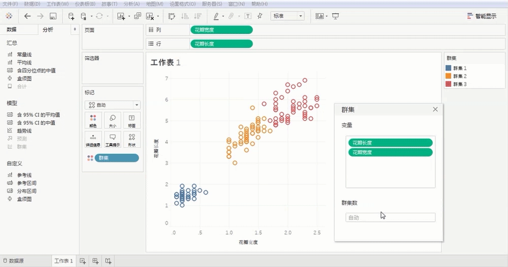This screenshot has height=267, width=508.
Task: Click the 智能显示 (Show Me) button
Action: 482,16
